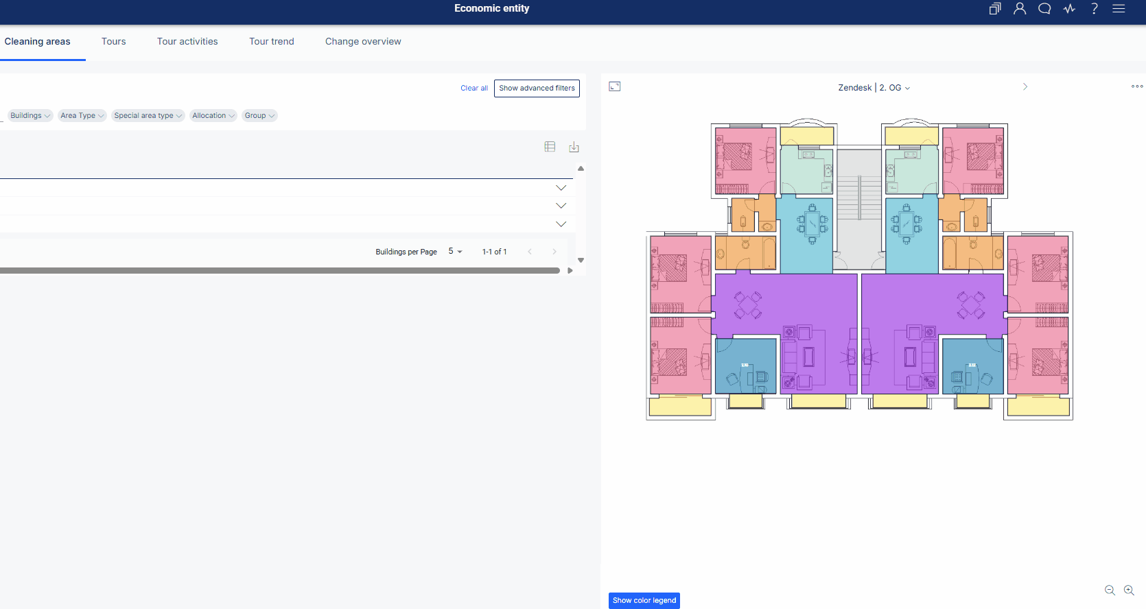
Task: Click the scroll-right arrow of horizontal scrollbar
Action: [x=570, y=271]
